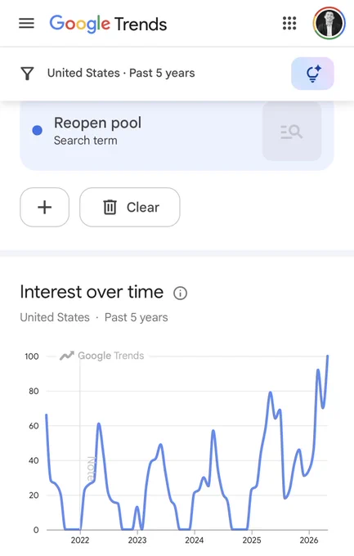Image resolution: width=354 pixels, height=556 pixels.
Task: Open the Google apps grid
Action: (x=289, y=24)
